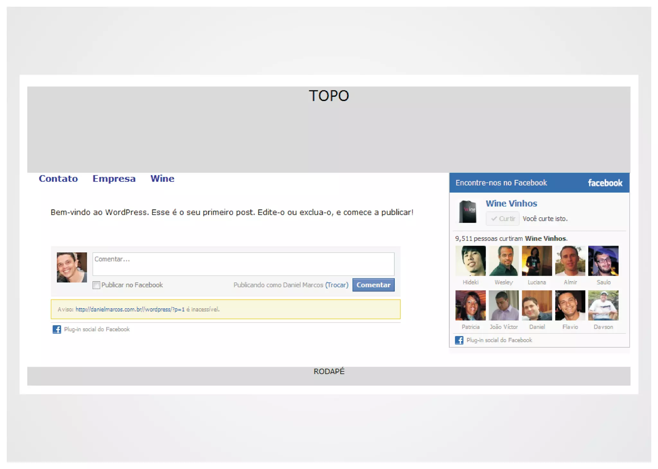Click the commenter profile photo

(72, 267)
